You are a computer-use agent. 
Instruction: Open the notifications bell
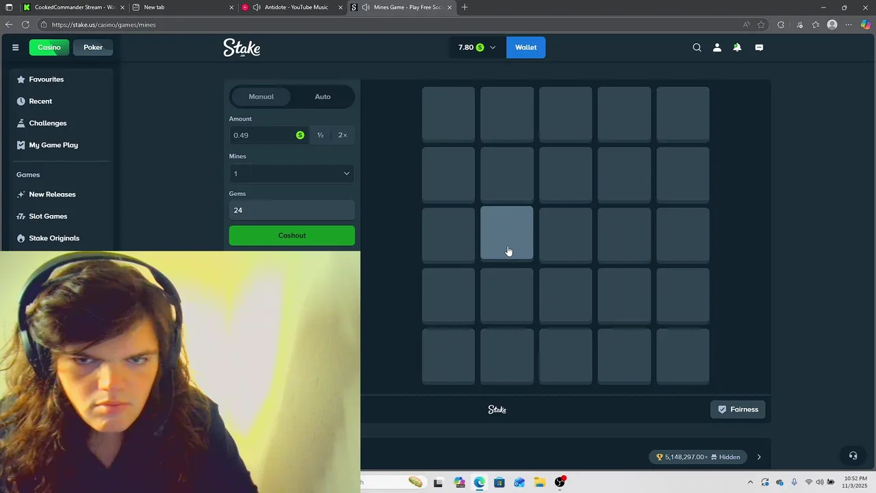(737, 47)
